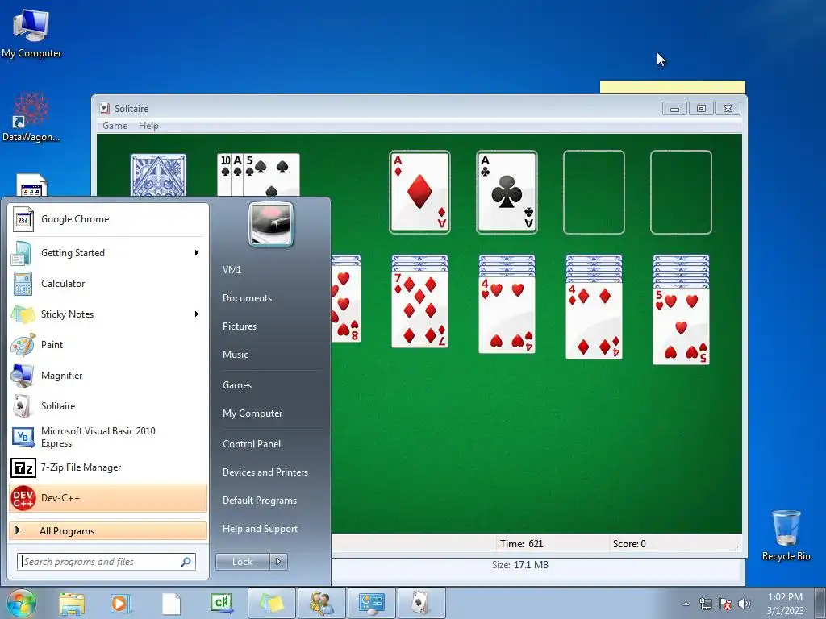The width and height of the screenshot is (826, 619).
Task: Expand All Programs list
Action: pyautogui.click(x=108, y=530)
